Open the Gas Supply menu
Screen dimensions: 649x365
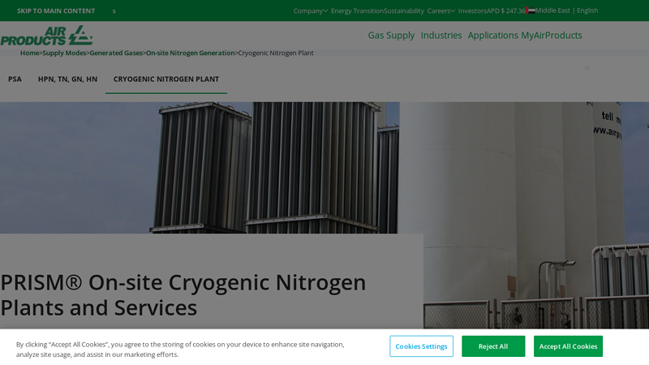391,35
